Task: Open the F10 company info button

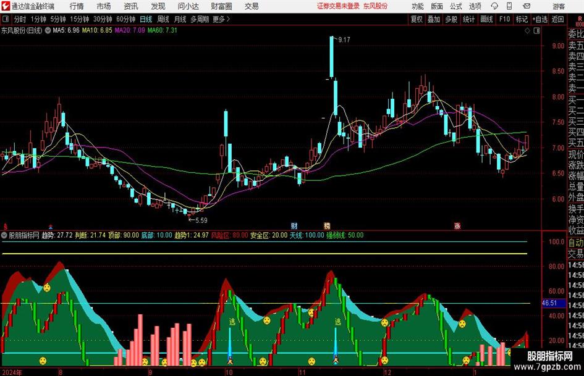Action: [x=505, y=19]
